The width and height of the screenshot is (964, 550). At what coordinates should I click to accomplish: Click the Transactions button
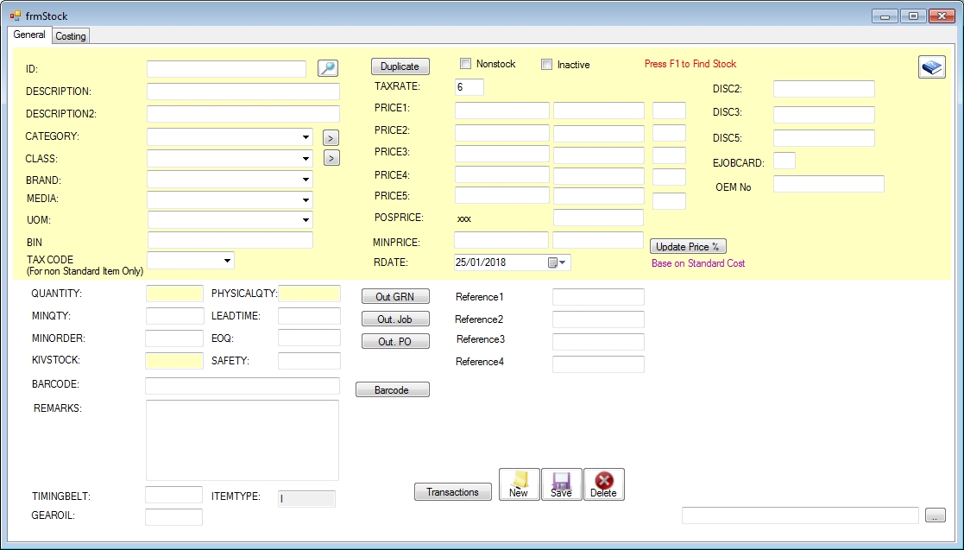click(x=453, y=492)
